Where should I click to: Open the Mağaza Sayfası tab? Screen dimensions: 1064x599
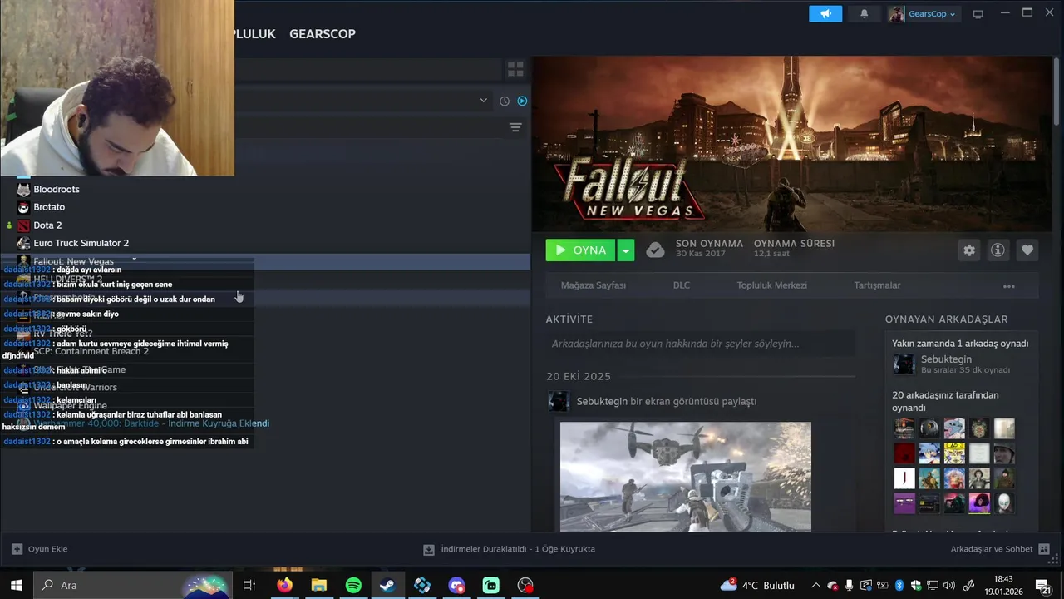click(594, 285)
